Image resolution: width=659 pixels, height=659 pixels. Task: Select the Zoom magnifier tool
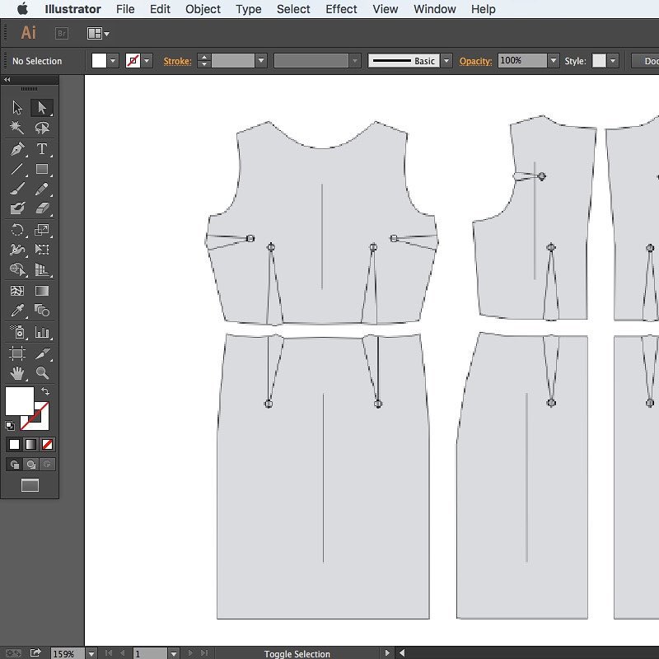(x=42, y=373)
